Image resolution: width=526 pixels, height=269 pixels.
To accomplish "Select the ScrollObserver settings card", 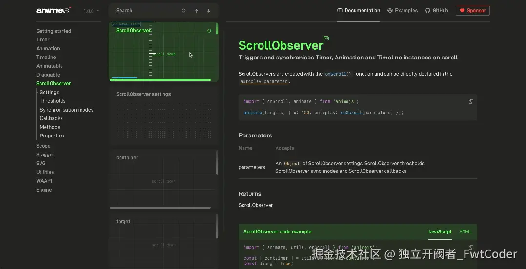I will click(x=163, y=115).
